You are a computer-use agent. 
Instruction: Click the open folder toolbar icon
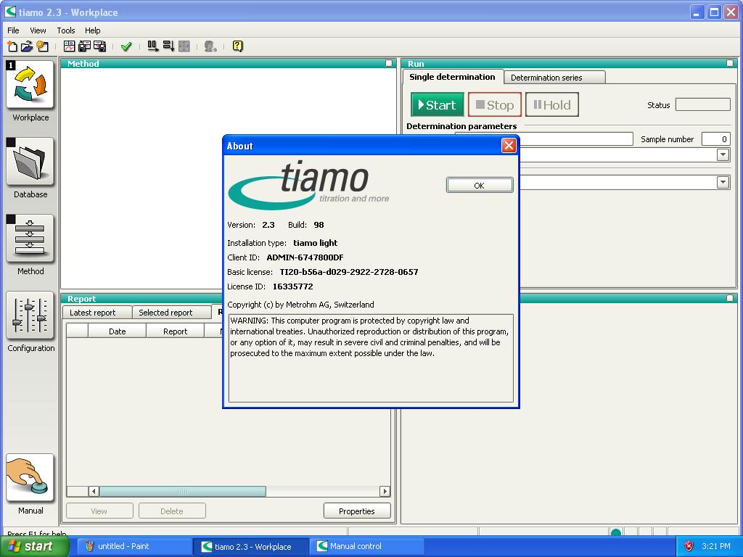click(x=27, y=46)
